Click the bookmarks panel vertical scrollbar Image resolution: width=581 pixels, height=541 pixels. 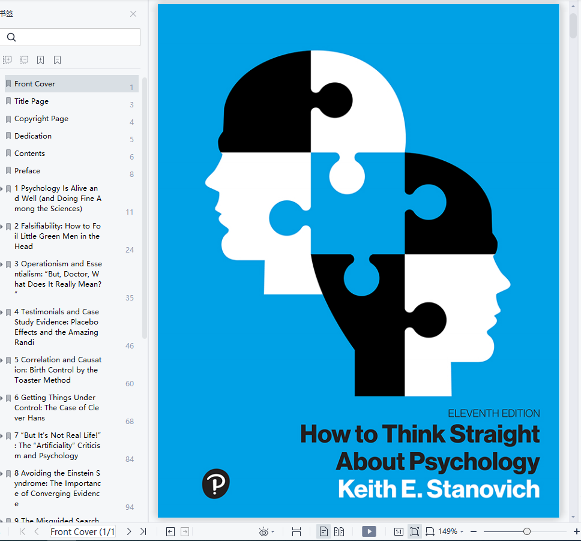coord(145,208)
